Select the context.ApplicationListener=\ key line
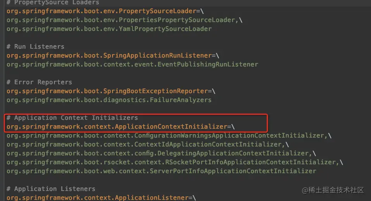 pyautogui.click(x=101, y=198)
